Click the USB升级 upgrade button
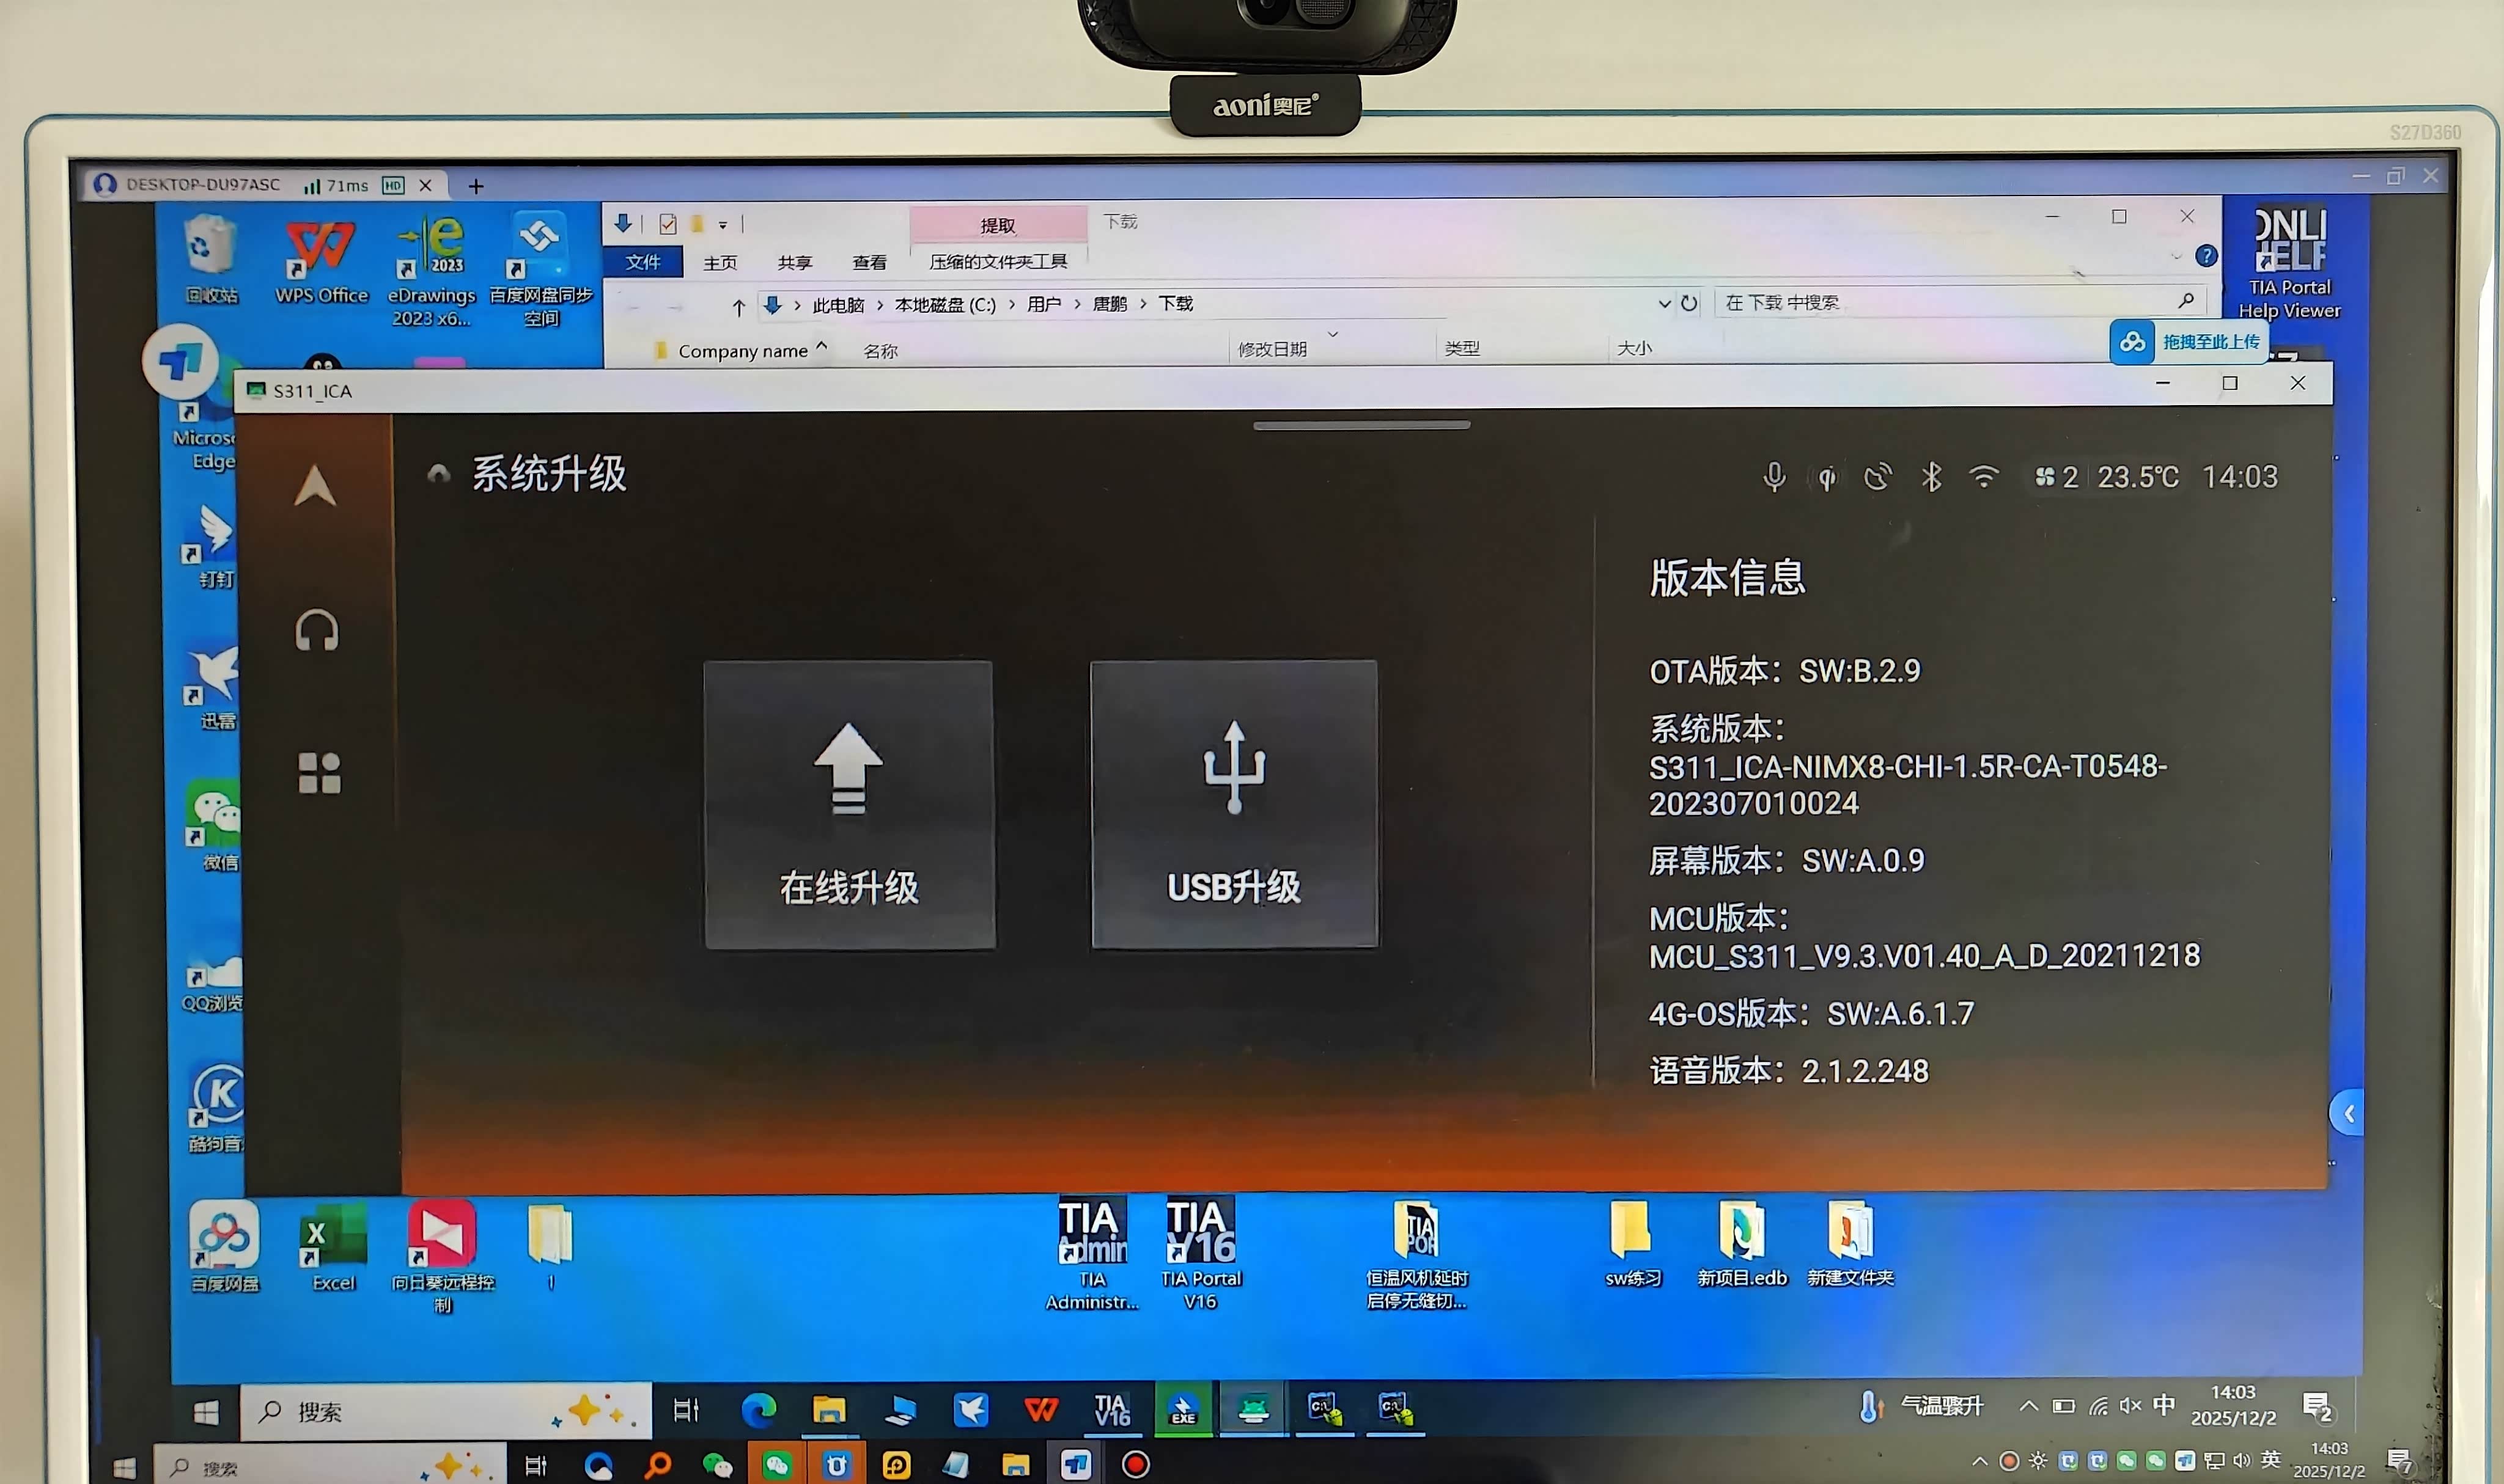 1234,804
